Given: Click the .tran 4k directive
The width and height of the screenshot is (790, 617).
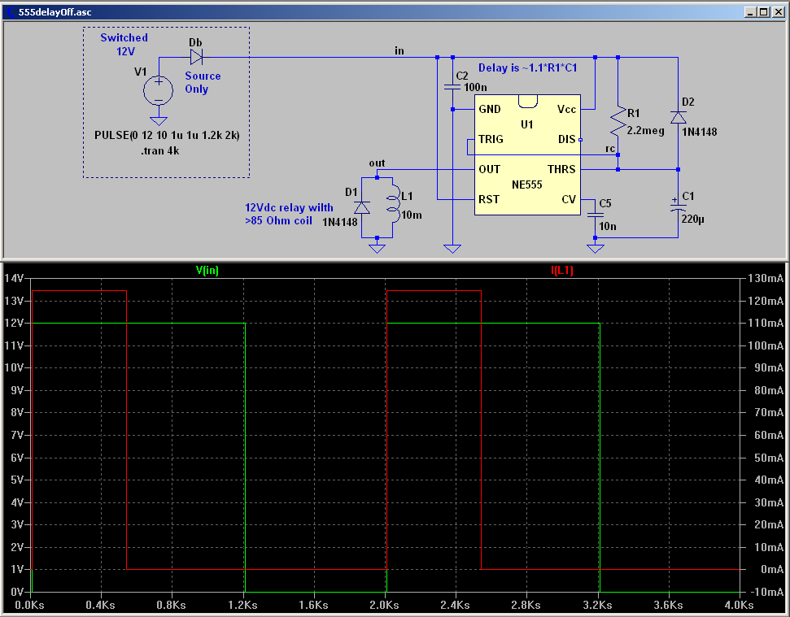Looking at the screenshot, I should (159, 150).
